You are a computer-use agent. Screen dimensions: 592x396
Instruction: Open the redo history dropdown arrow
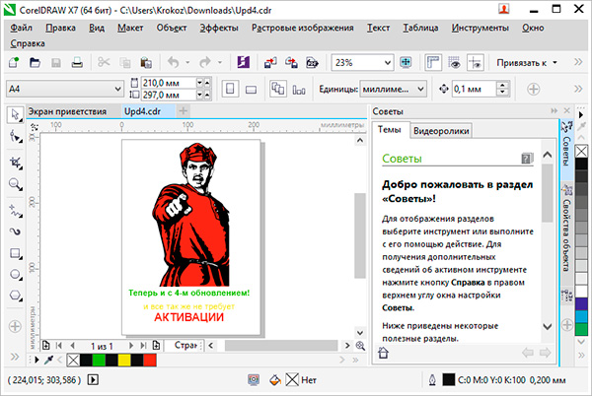click(219, 62)
